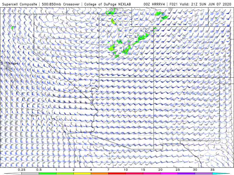This screenshot has width=234, height=175.
Task: Click the colorbar label "20"
Action: (160, 170)
